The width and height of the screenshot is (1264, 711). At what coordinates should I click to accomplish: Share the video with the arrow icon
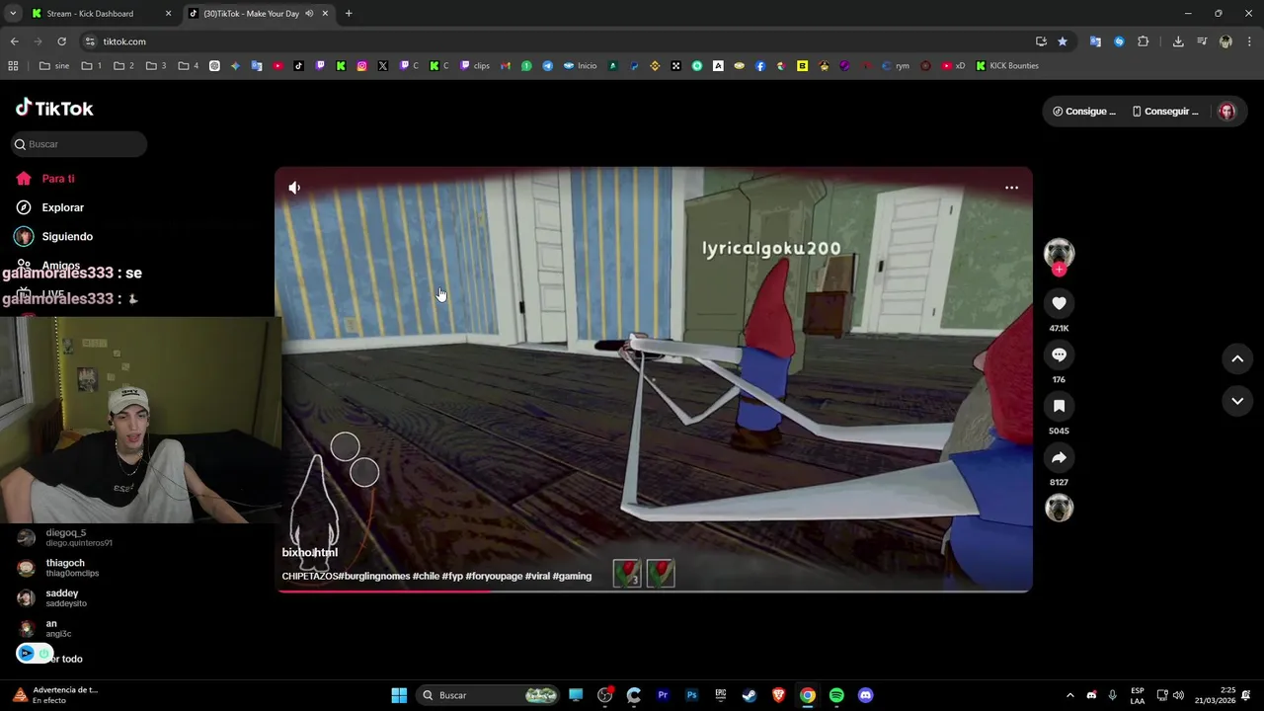(x=1059, y=457)
